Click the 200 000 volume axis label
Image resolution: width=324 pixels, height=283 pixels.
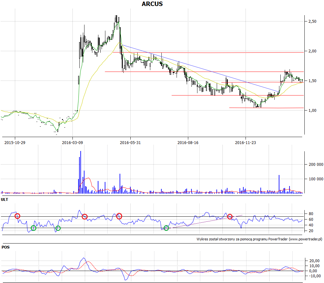316,164
